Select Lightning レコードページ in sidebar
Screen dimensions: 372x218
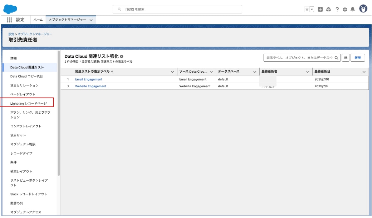[28, 103]
